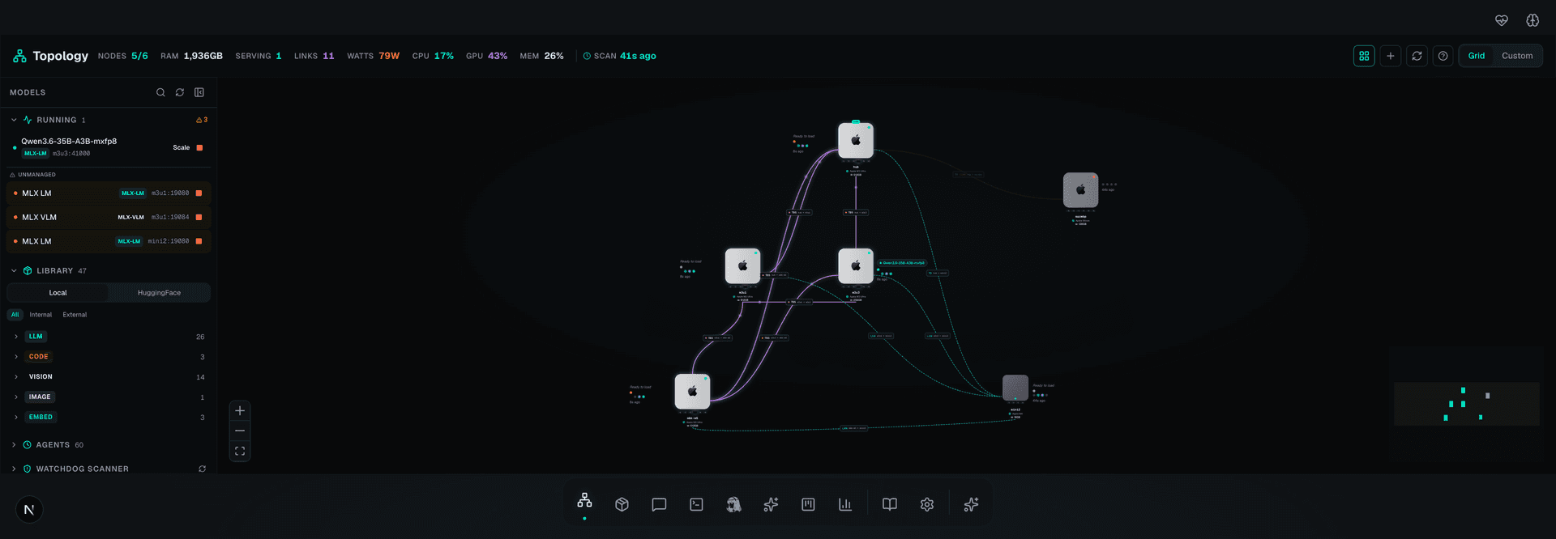This screenshot has height=539, width=1556.
Task: Add a node with the plus button
Action: (x=1391, y=56)
